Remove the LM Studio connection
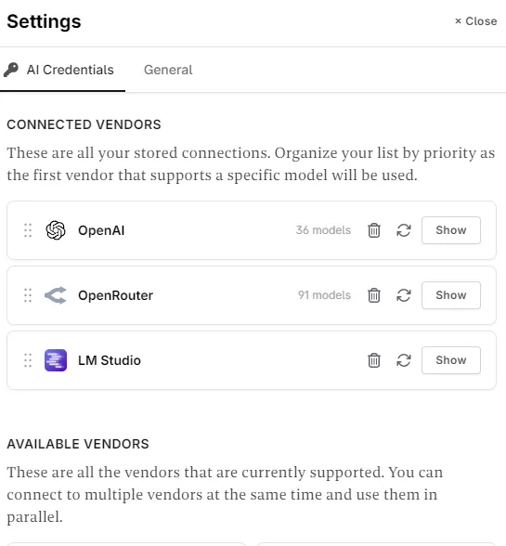 [x=373, y=360]
